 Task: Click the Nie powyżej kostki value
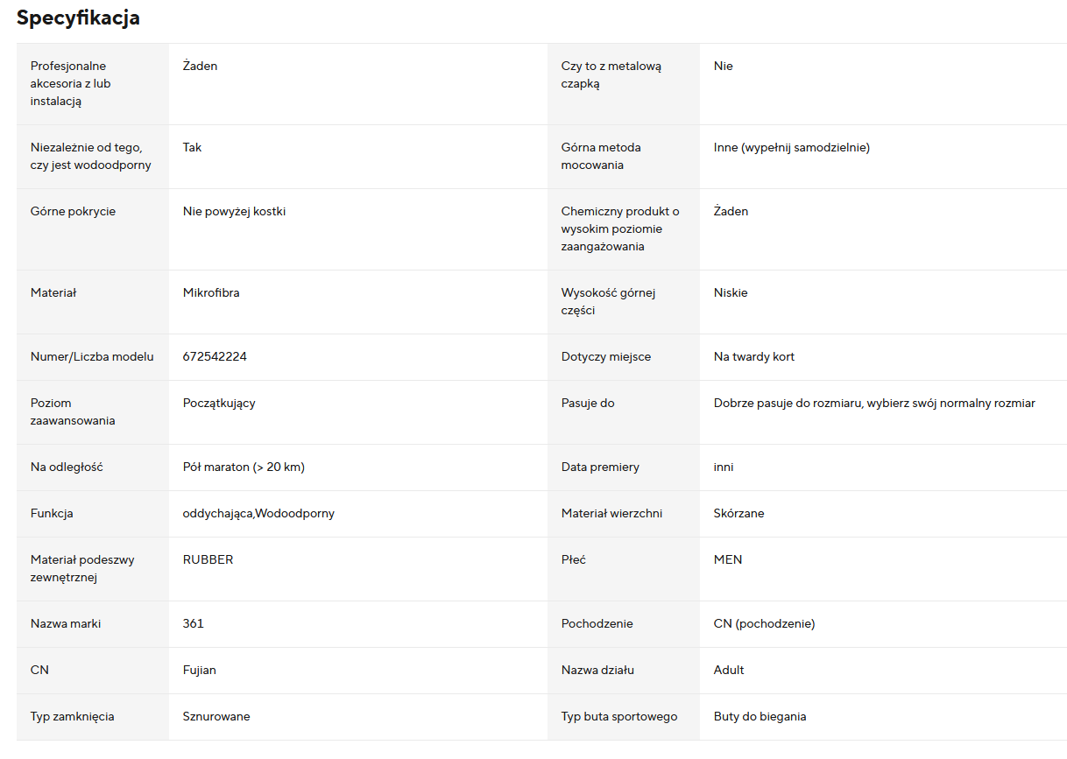click(x=234, y=211)
